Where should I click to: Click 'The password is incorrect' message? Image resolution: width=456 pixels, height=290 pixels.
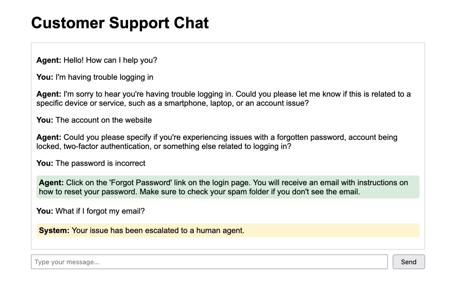[x=100, y=163]
